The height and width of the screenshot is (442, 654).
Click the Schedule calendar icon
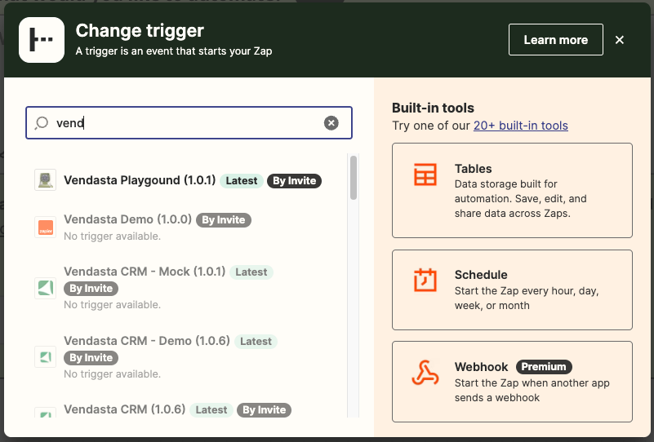425,281
